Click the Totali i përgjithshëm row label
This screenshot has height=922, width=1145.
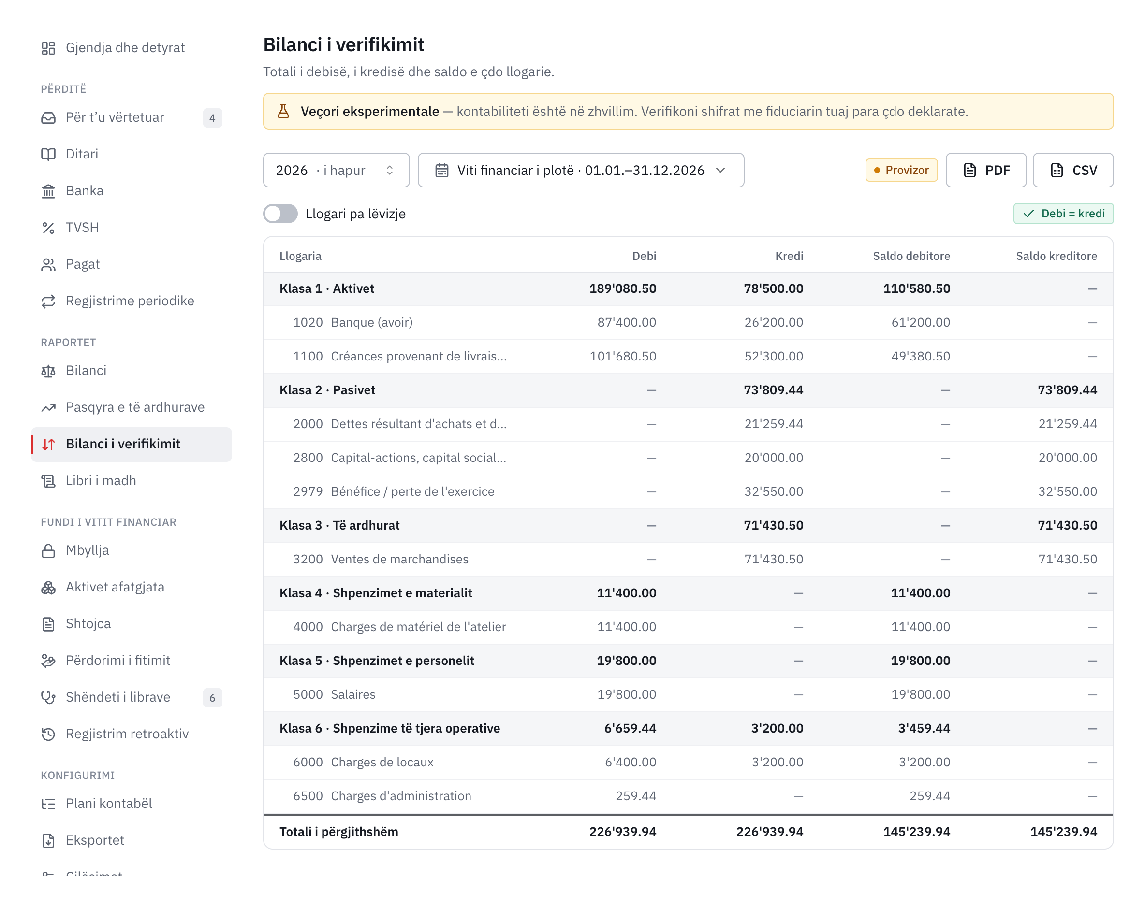339,832
